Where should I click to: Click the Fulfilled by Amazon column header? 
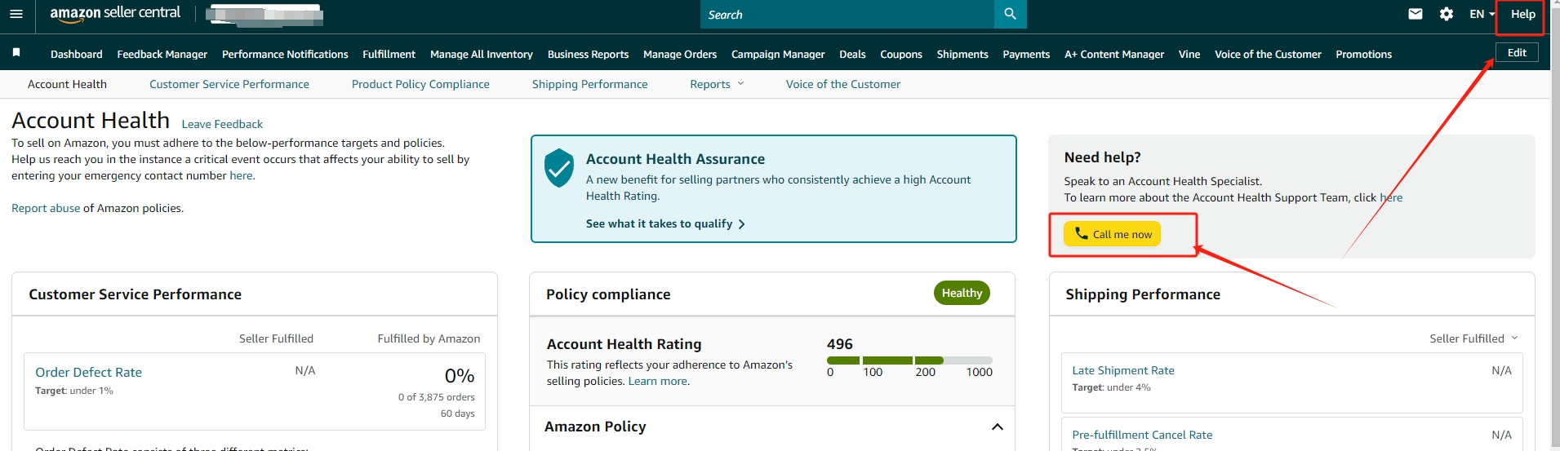(x=429, y=338)
